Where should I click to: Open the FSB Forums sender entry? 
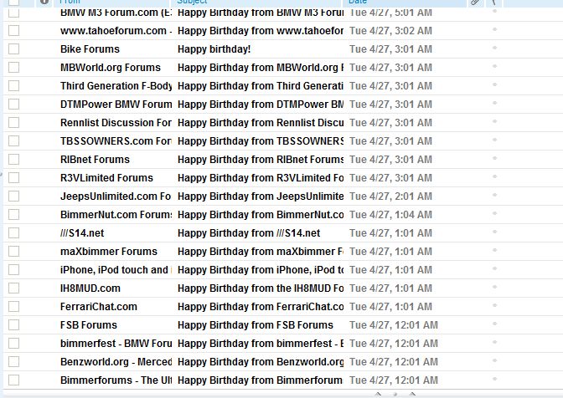point(89,325)
